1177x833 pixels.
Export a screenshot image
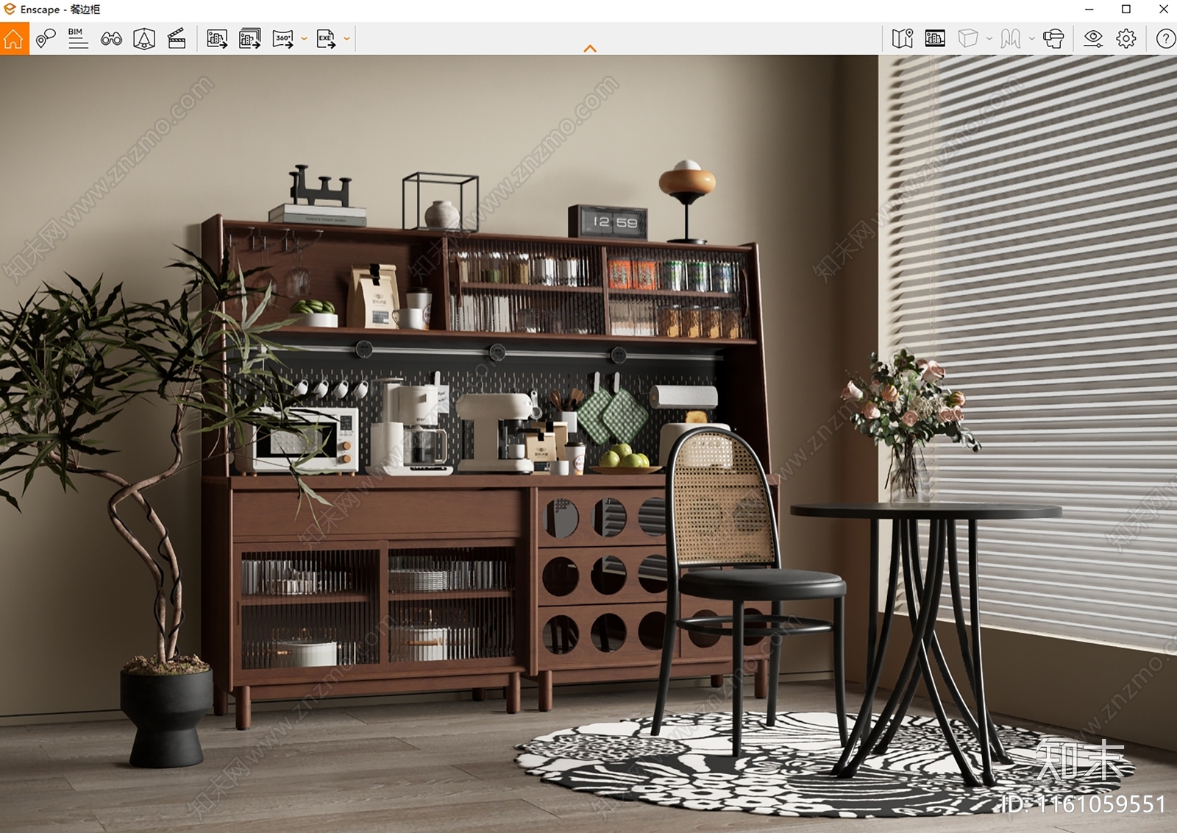(217, 38)
